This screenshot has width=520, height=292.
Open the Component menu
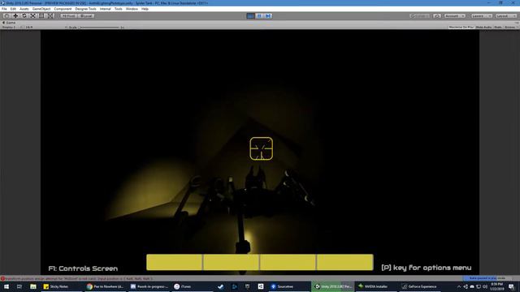[63, 9]
